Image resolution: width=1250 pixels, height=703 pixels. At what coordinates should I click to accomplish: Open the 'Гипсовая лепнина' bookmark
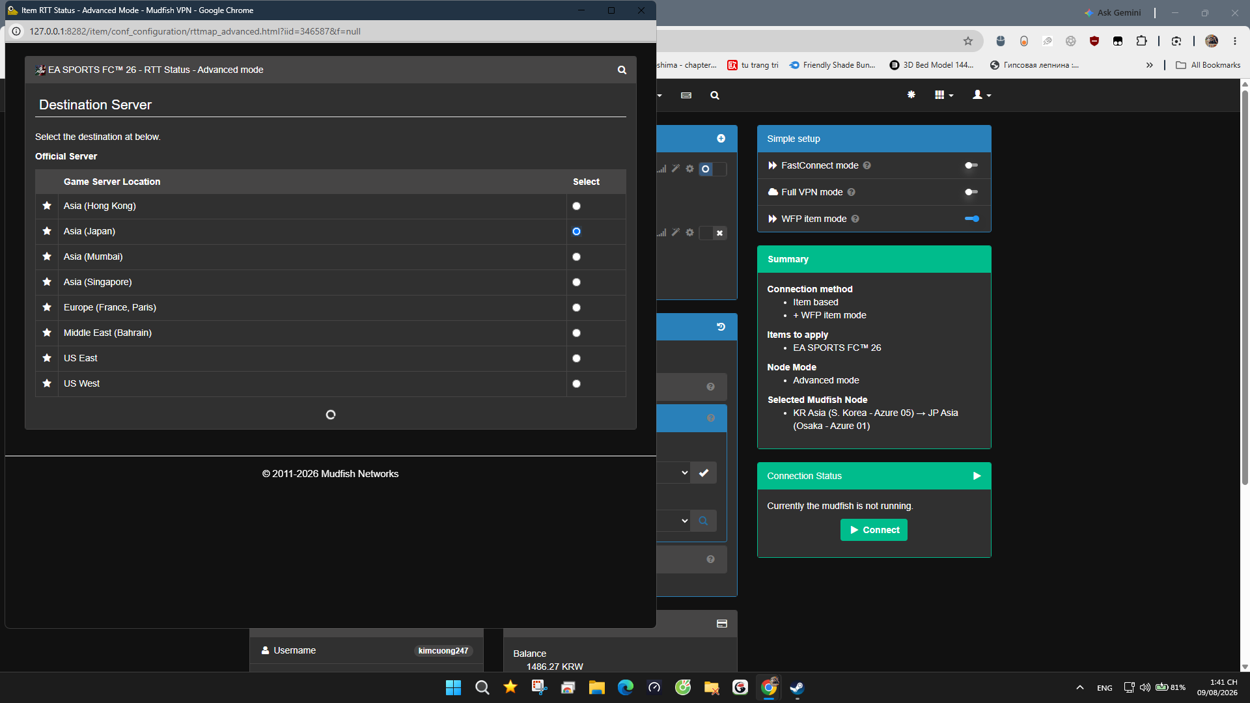(1035, 65)
